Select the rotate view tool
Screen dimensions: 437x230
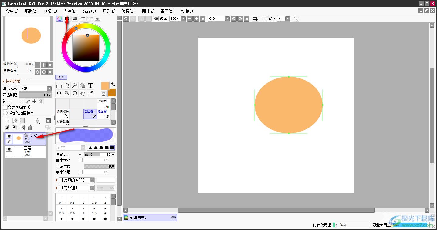coord(75,93)
